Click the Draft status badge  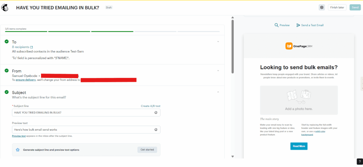(109, 7)
